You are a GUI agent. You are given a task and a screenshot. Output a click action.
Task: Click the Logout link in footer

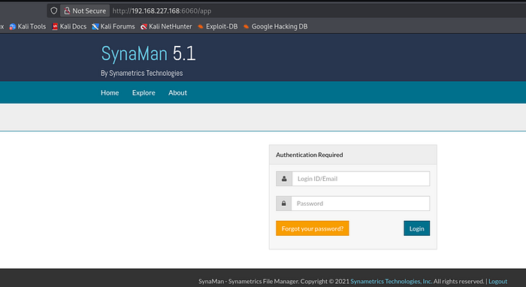click(497, 281)
